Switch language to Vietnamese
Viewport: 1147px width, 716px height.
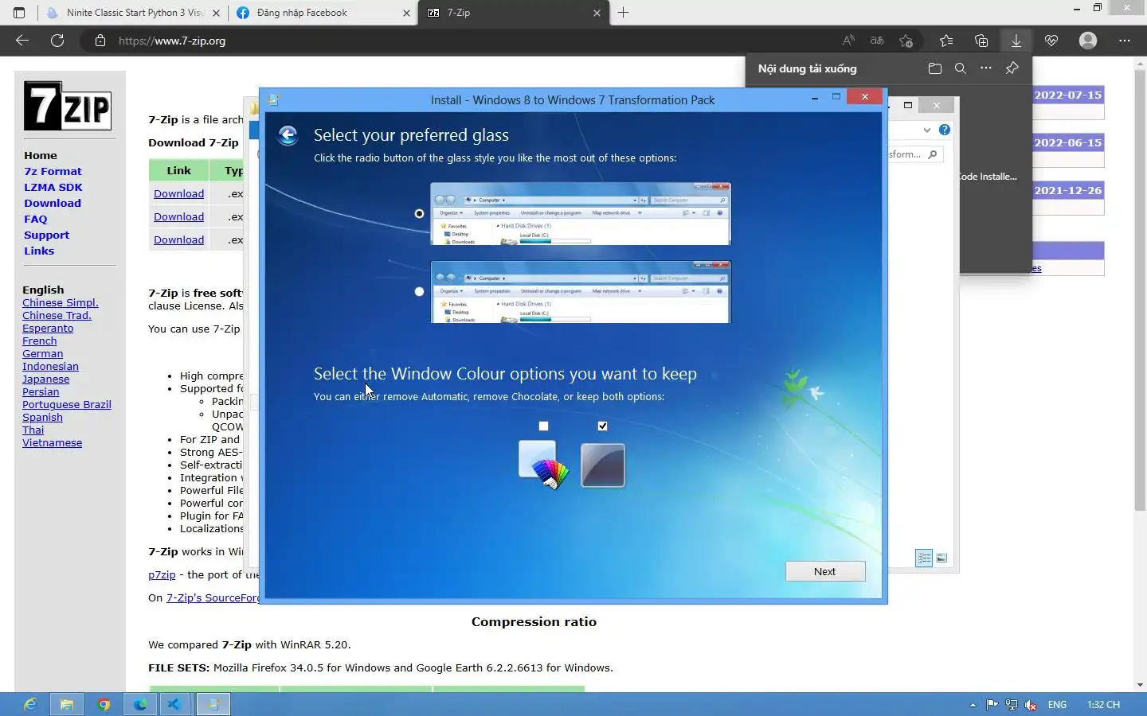click(52, 443)
